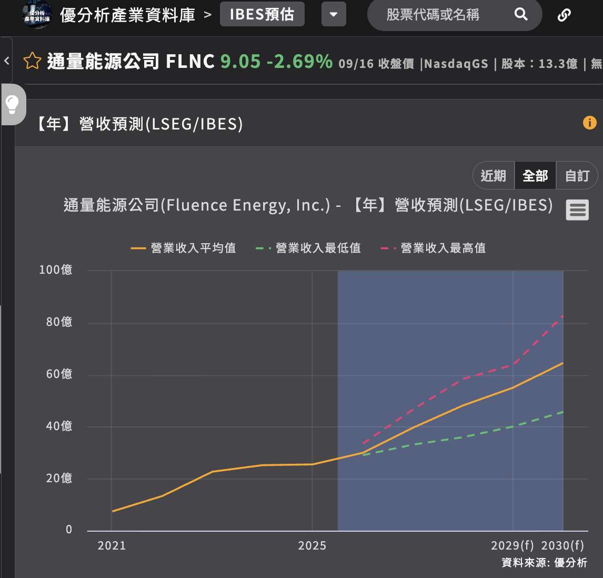Open the 優分析產業資料庫 home link

coord(128,15)
